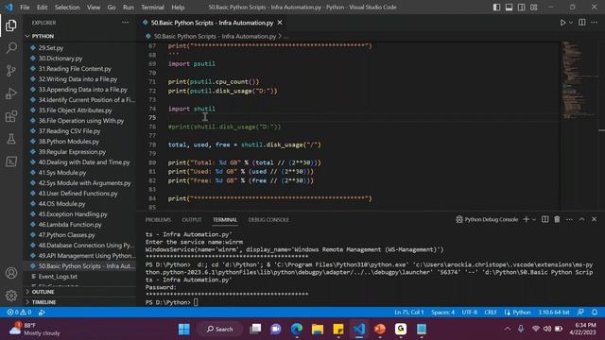Open Windows Start menu on taskbar
Viewport: 605px width, 340px height.
(x=184, y=329)
